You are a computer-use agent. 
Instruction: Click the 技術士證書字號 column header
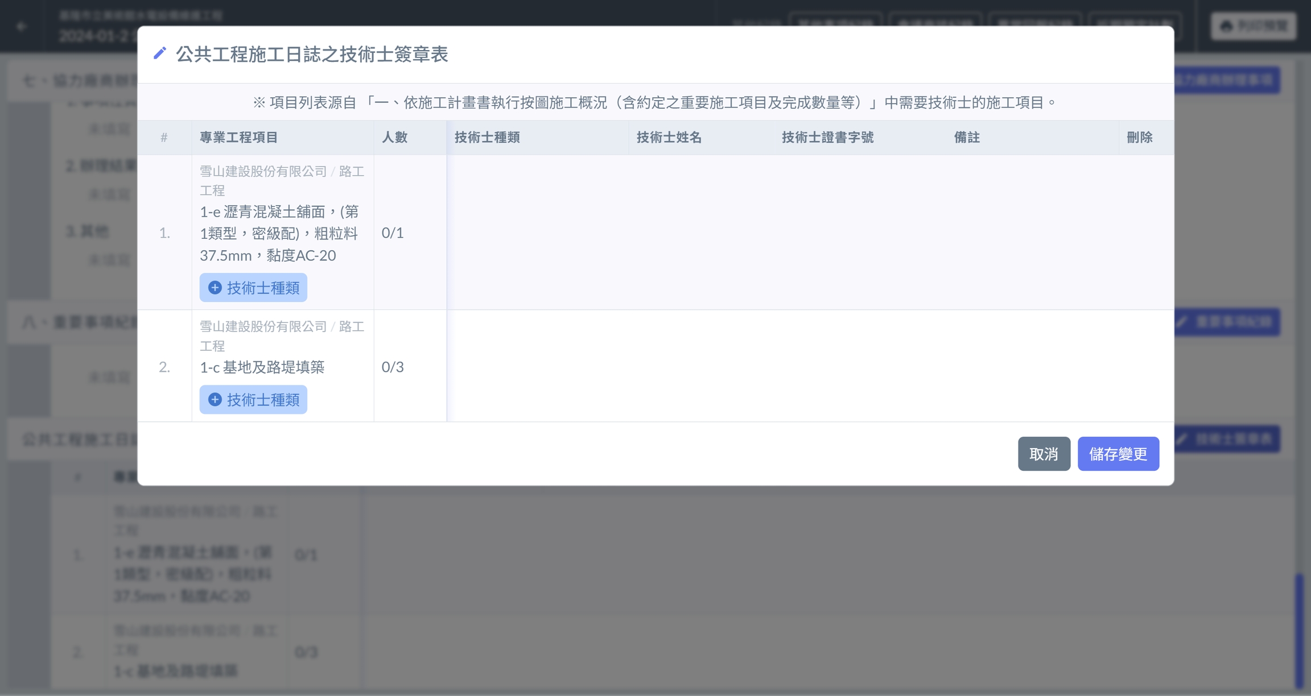pos(827,137)
